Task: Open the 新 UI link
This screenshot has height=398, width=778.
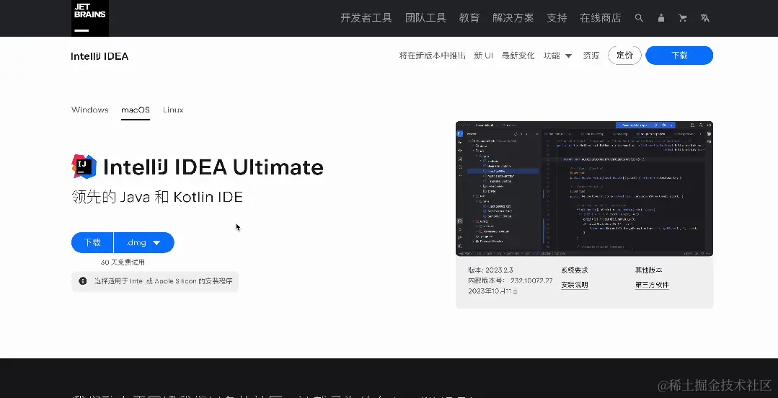Action: [x=483, y=56]
